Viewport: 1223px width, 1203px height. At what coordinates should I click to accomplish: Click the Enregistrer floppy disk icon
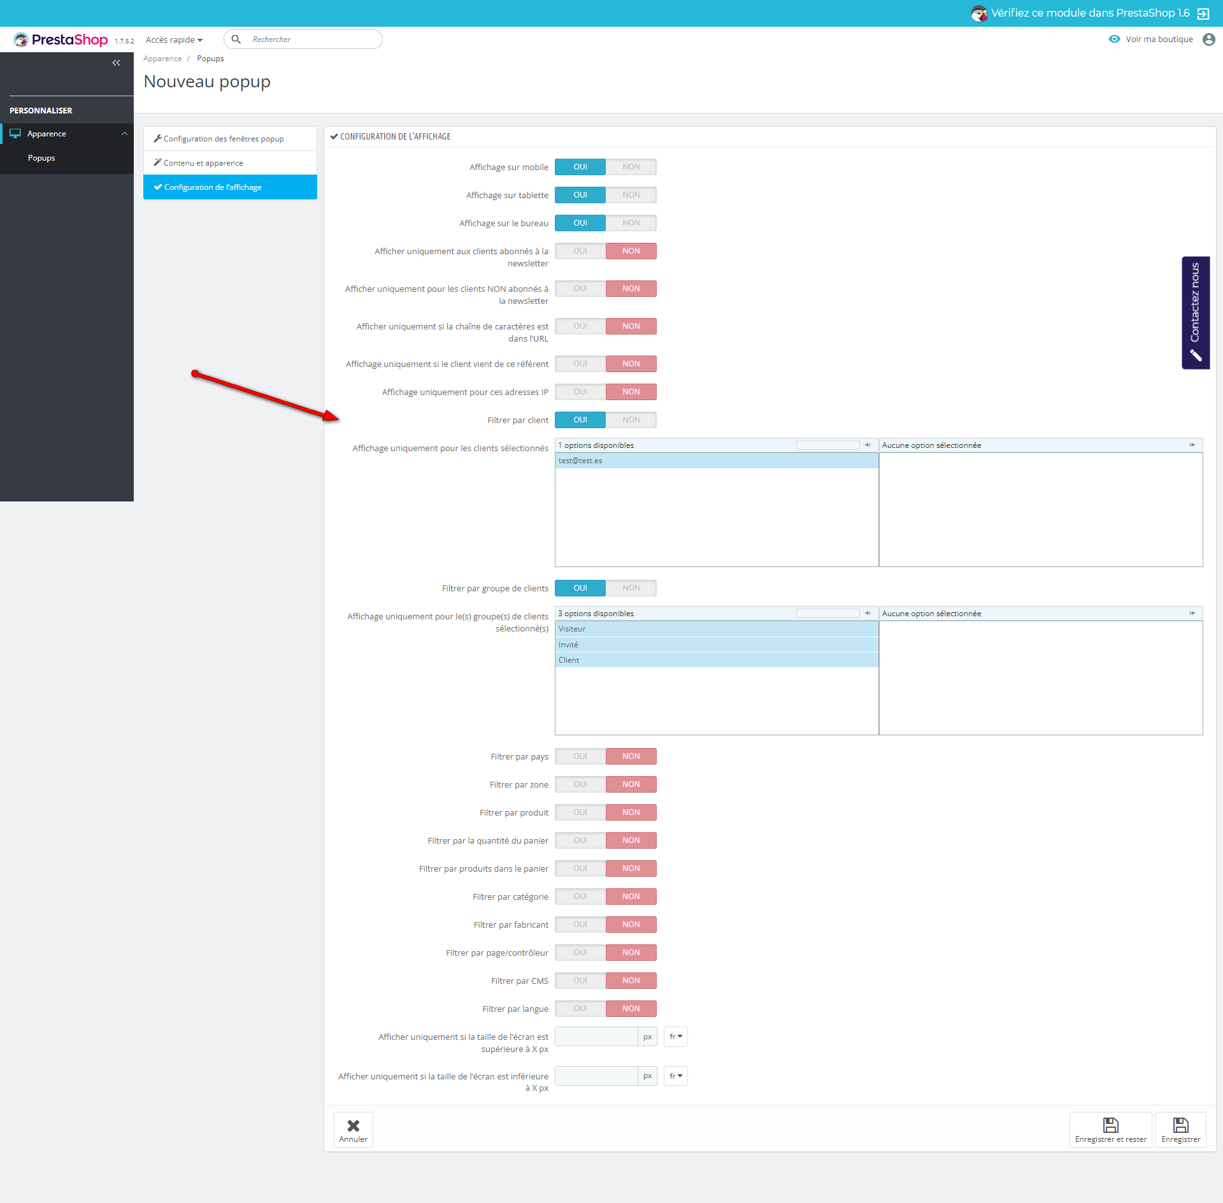pos(1180,1125)
